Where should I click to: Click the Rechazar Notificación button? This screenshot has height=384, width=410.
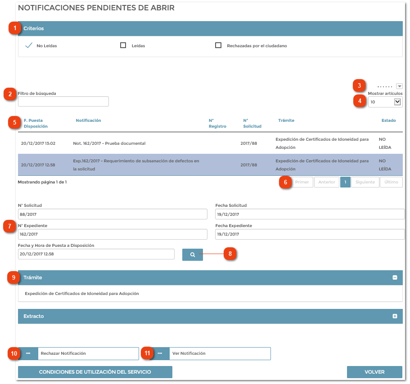88,353
